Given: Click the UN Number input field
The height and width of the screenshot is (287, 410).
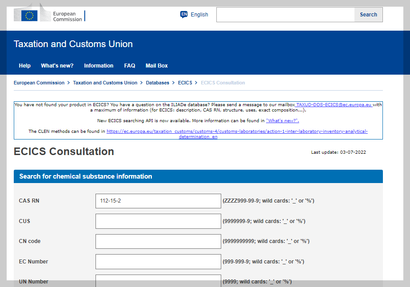Looking at the screenshot, I should pos(158,281).
